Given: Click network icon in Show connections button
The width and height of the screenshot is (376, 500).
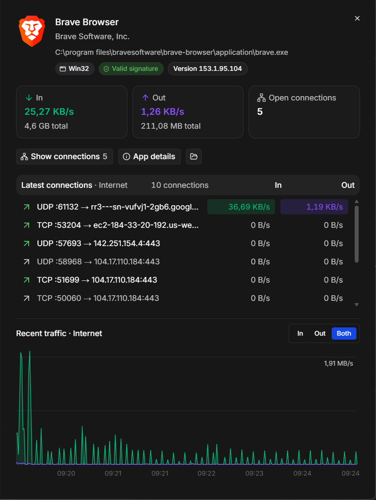Looking at the screenshot, I should click(x=24, y=157).
